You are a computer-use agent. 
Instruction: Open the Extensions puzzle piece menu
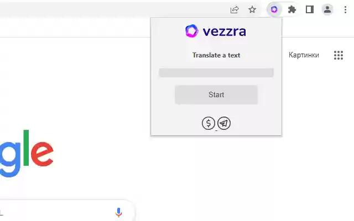[x=292, y=9]
